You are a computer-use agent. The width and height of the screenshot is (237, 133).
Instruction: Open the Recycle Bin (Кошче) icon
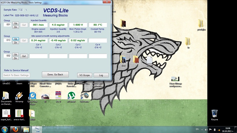[214, 113]
